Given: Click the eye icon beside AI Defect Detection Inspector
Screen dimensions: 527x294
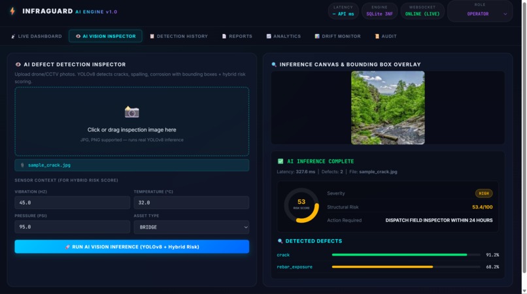Looking at the screenshot, I should (x=18, y=65).
